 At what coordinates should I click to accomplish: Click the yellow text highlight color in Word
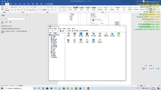tap(27, 10)
